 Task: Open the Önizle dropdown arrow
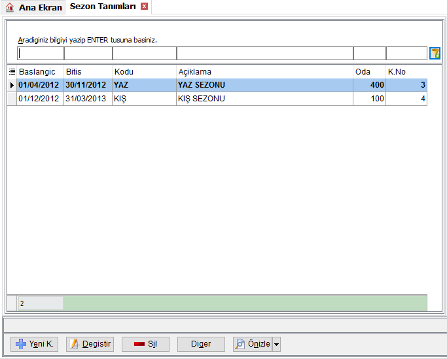277,344
